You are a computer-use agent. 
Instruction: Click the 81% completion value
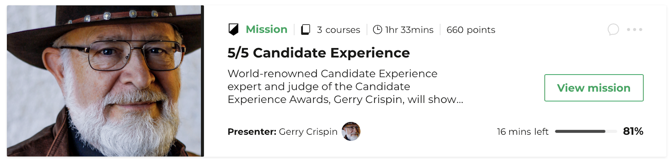click(x=633, y=131)
